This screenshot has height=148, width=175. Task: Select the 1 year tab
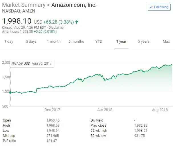[x=121, y=42]
